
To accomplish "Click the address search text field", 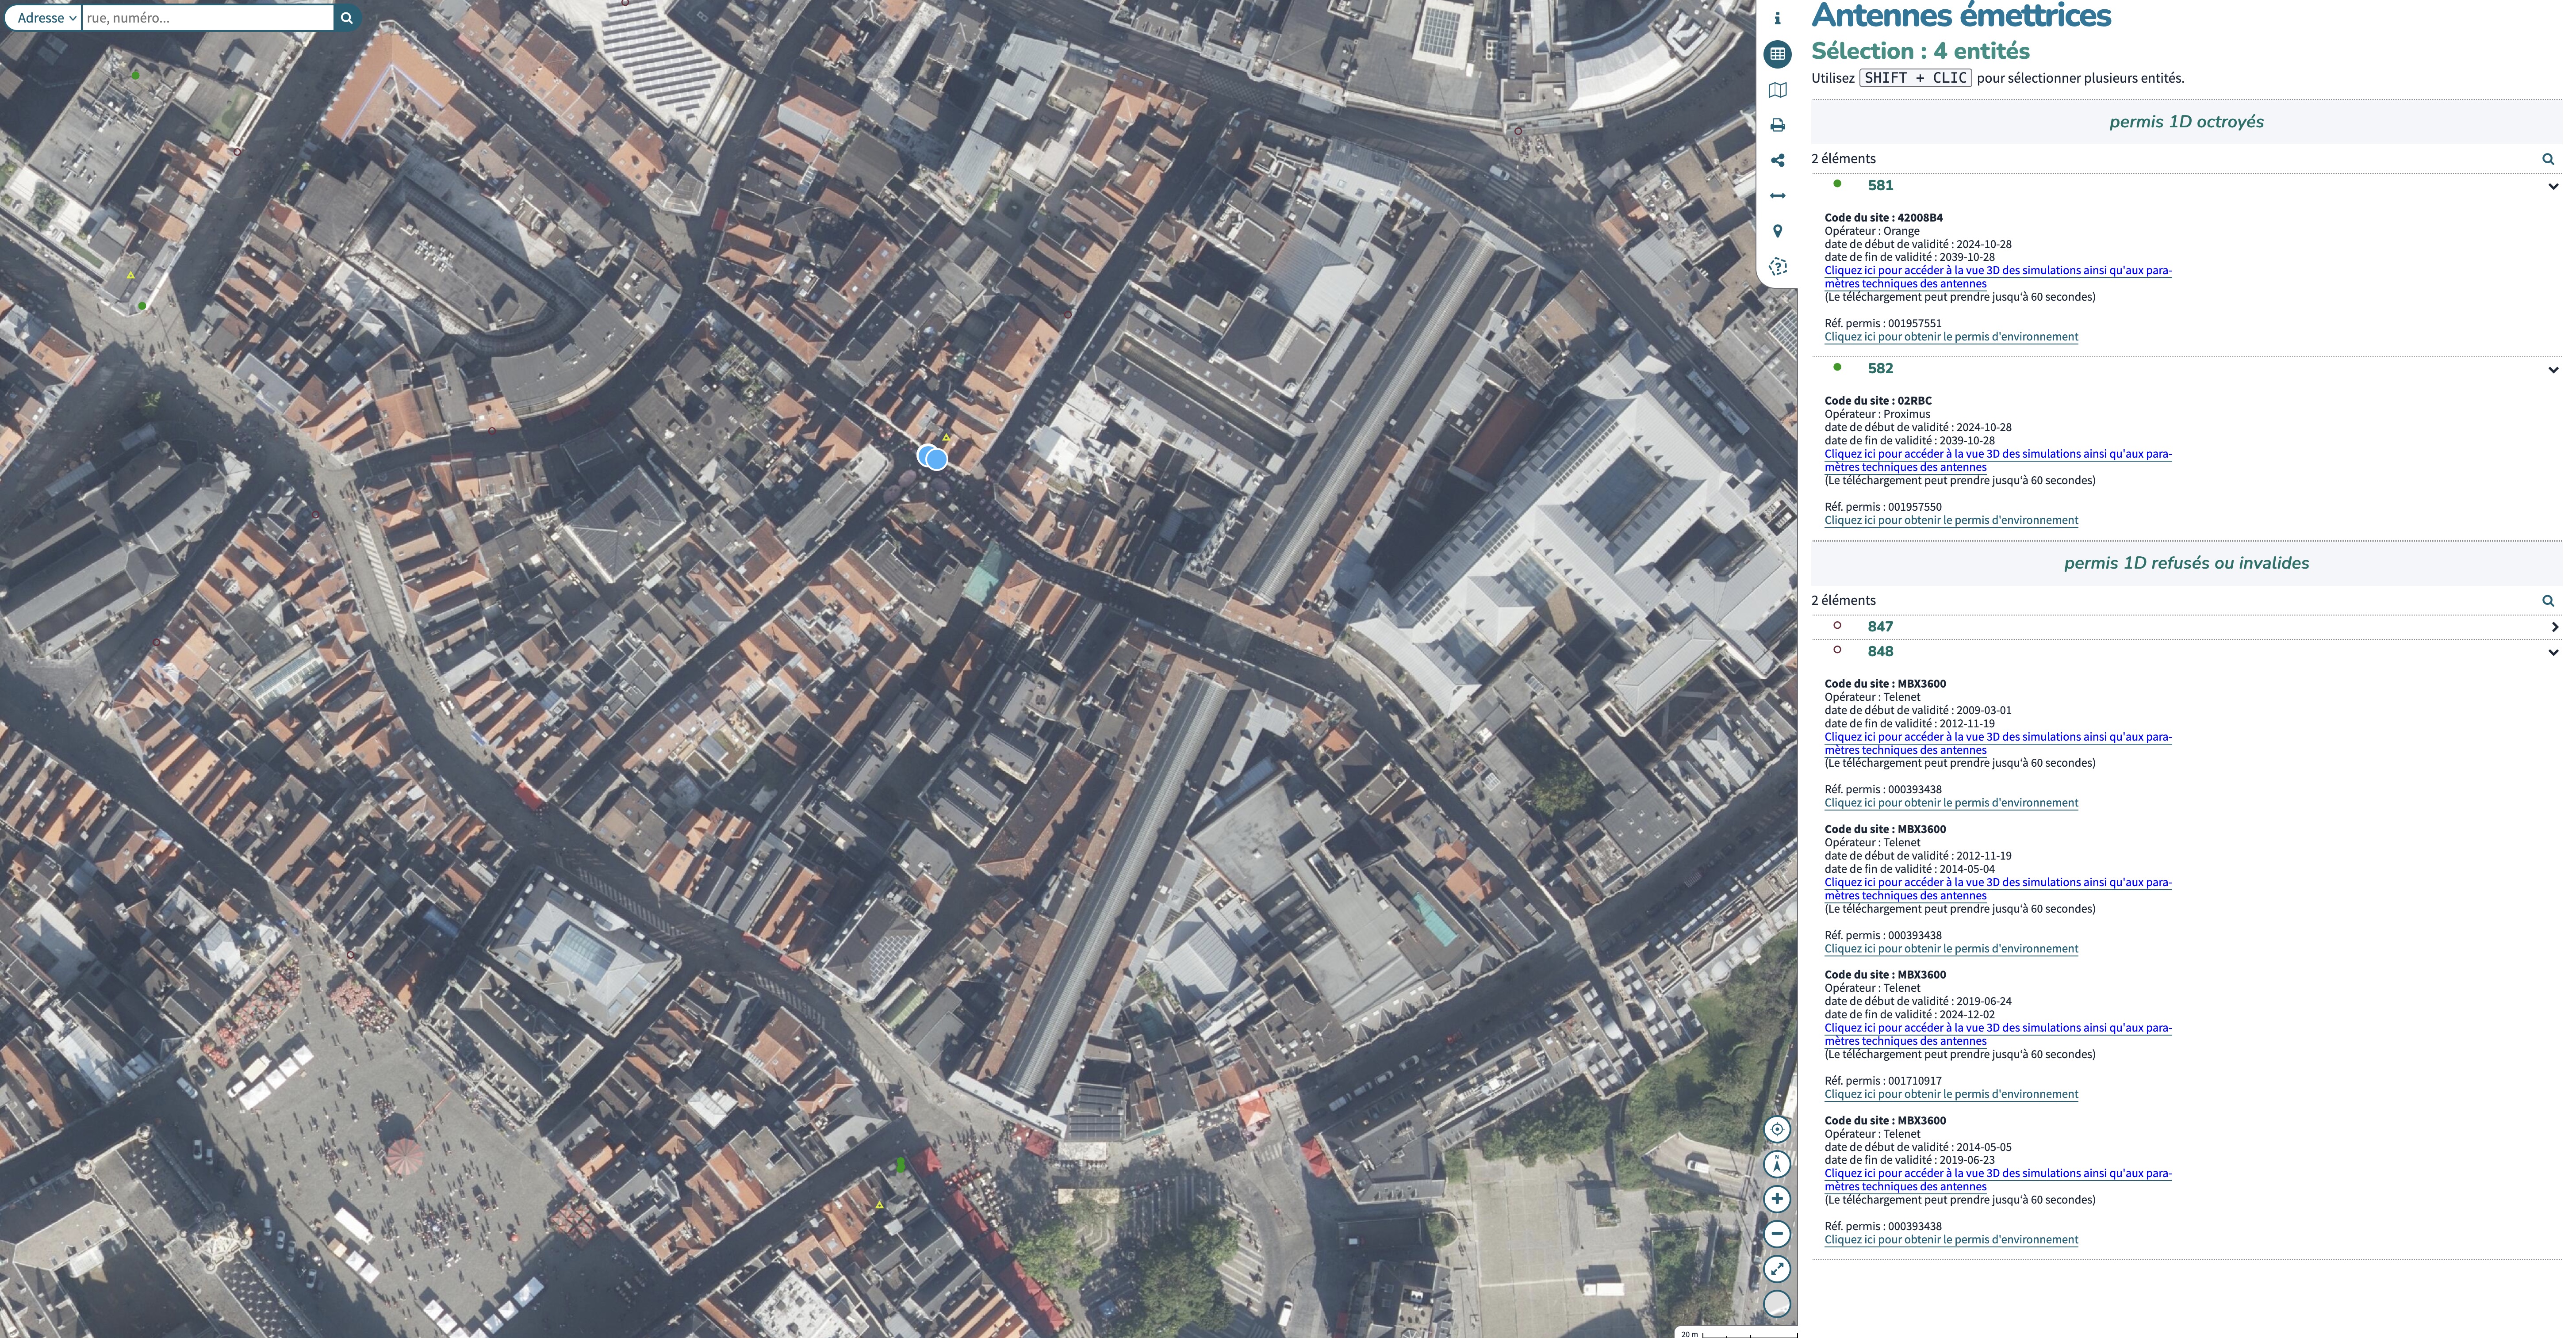I will tap(207, 18).
